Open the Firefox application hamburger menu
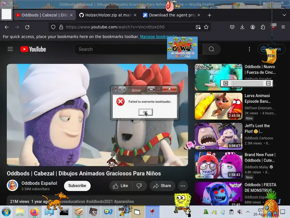This screenshot has width=290, height=218. (x=283, y=27)
